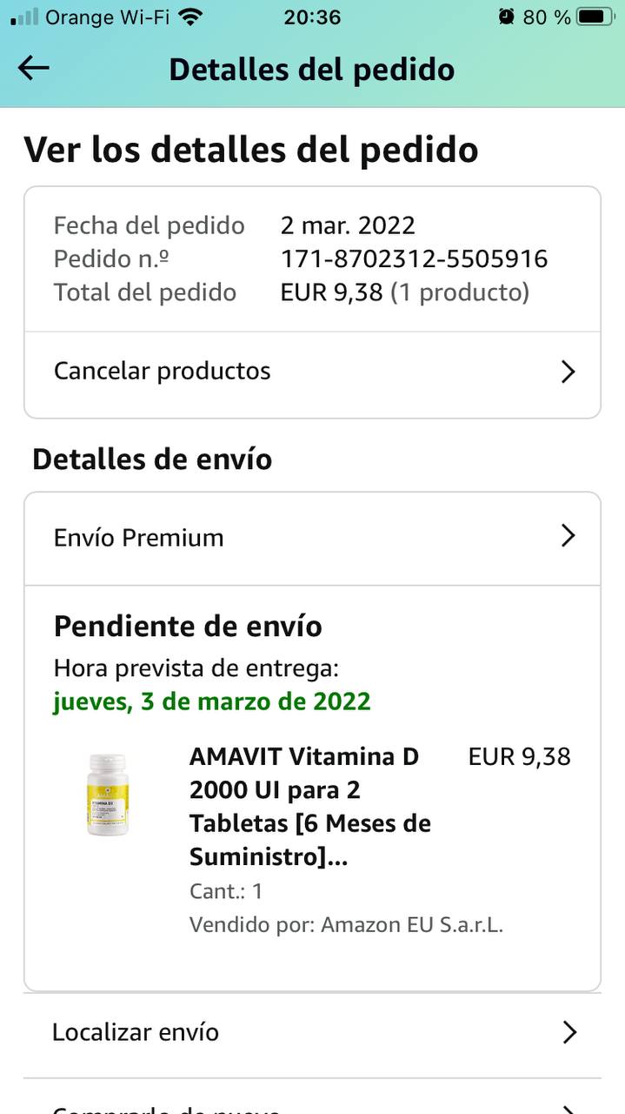Open Envío Premium row
Viewport: 625px width, 1114px height.
click(x=312, y=538)
